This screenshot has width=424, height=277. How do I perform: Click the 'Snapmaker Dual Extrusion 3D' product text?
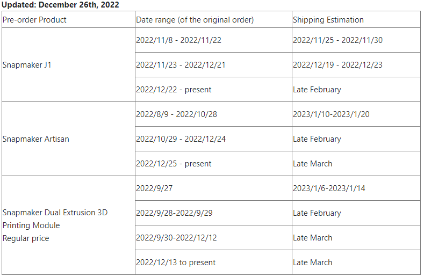click(55, 213)
